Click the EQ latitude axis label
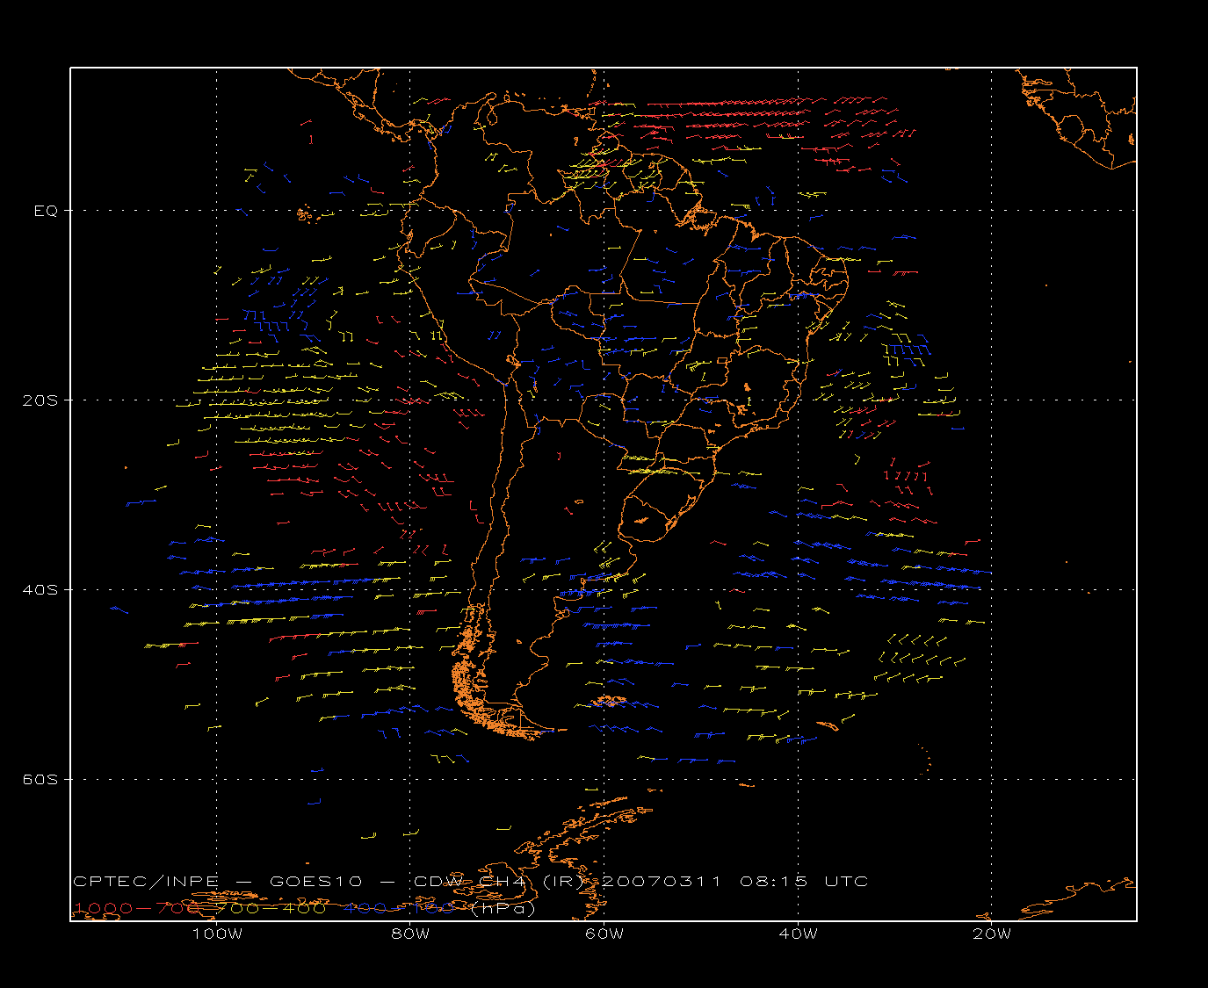Image resolution: width=1208 pixels, height=988 pixels. [46, 211]
